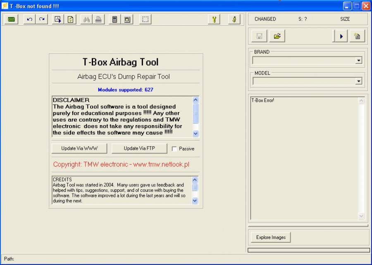Click the CREDITS heading text

62,179
